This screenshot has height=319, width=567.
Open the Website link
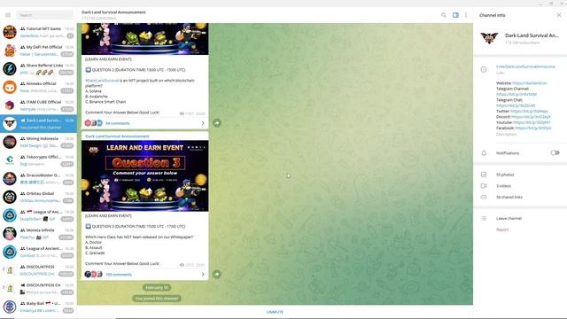click(x=530, y=82)
